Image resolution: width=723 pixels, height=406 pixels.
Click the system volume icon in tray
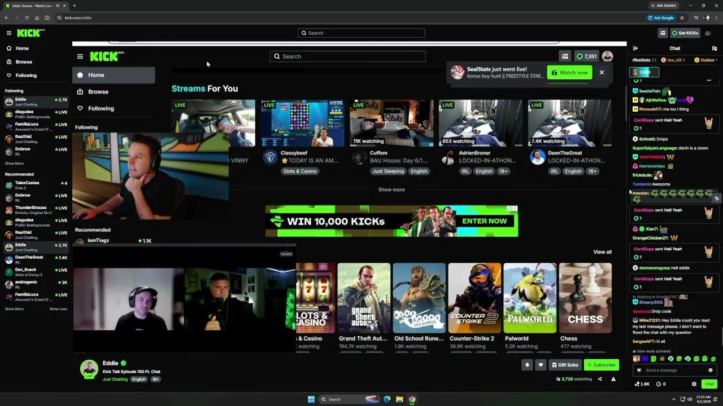690,399
